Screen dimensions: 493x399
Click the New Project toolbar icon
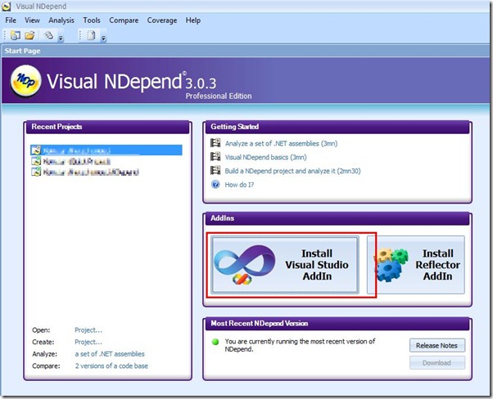click(15, 35)
